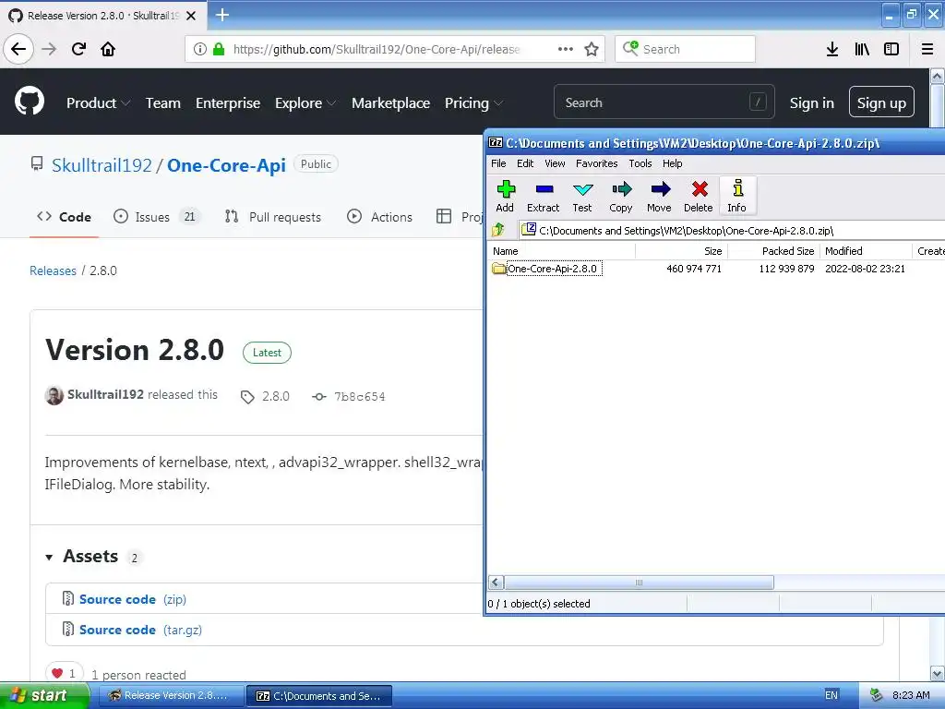Open the One-Core-Api repository link

226,165
